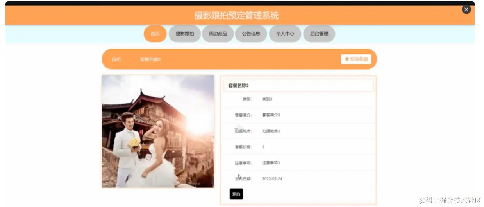Click the 注意事项: field label
The width and height of the screenshot is (484, 207).
pos(243,163)
